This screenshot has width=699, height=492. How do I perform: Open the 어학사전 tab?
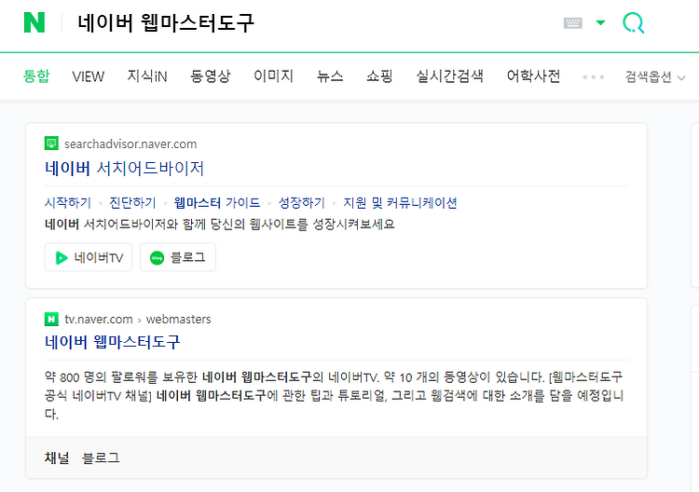click(534, 76)
